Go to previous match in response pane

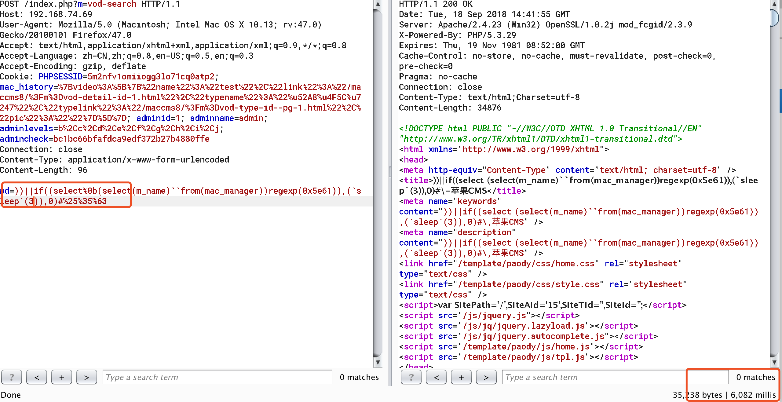[436, 377]
